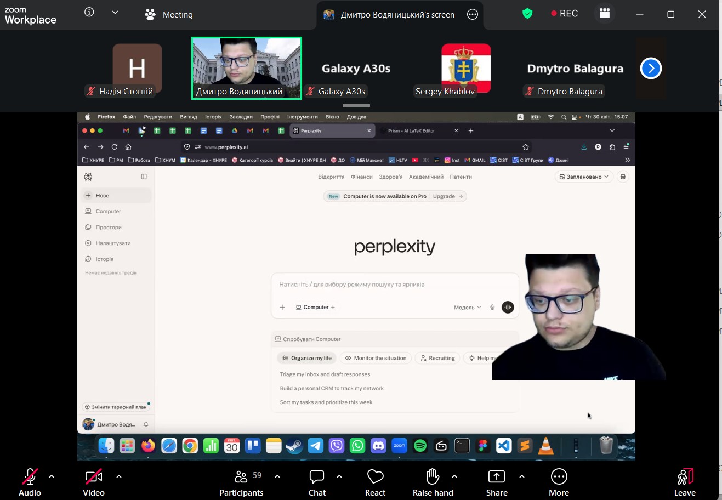Start camera with Video button
The image size is (722, 500).
coord(93,482)
